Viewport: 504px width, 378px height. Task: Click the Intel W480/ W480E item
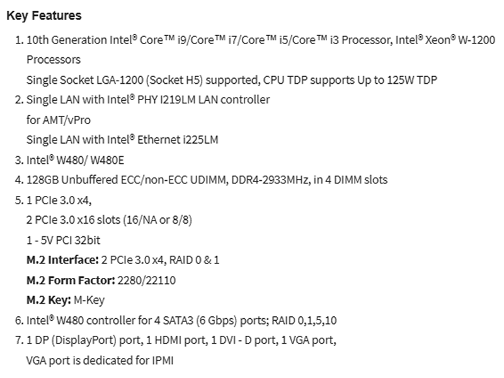coord(75,160)
